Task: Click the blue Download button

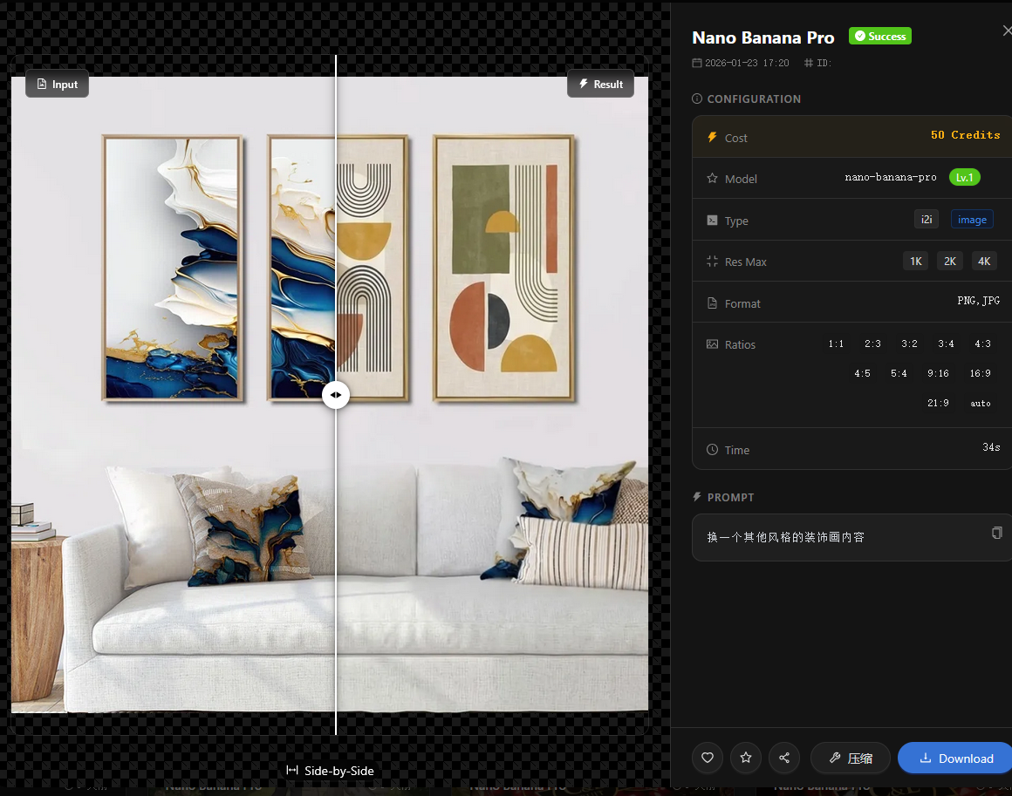Action: click(956, 758)
